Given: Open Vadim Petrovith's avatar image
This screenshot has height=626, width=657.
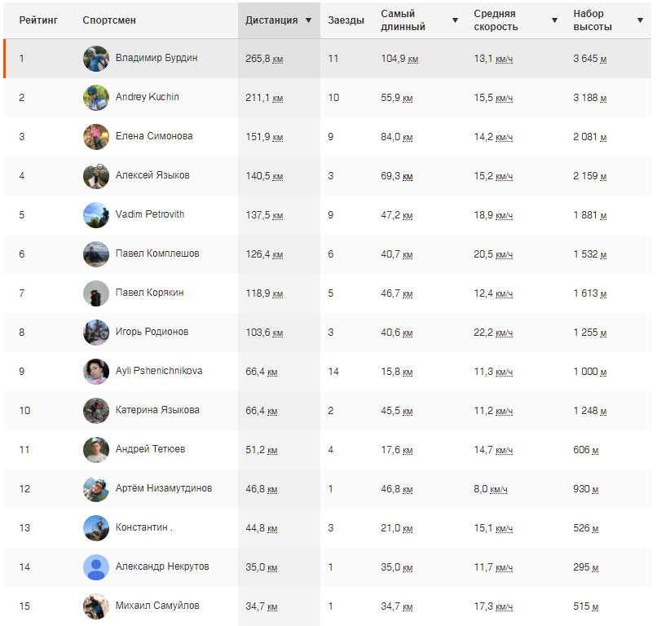Looking at the screenshot, I should 96,215.
